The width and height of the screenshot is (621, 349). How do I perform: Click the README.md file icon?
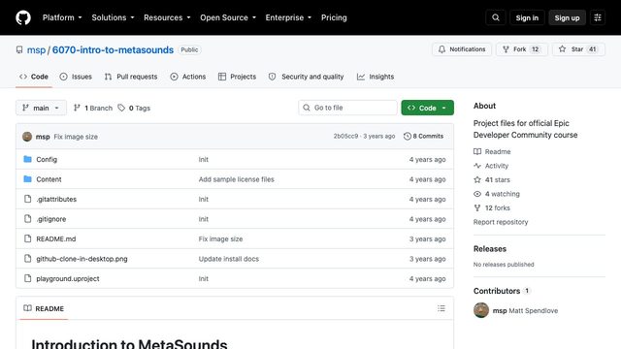tap(27, 238)
